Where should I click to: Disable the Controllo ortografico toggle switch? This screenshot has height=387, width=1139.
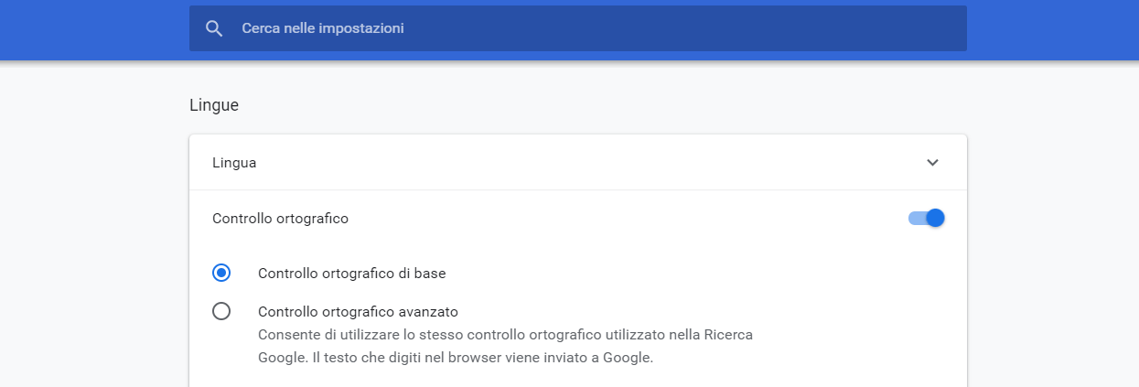coord(926,218)
